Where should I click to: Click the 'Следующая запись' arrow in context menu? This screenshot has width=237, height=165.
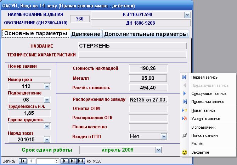(x=185, y=93)
